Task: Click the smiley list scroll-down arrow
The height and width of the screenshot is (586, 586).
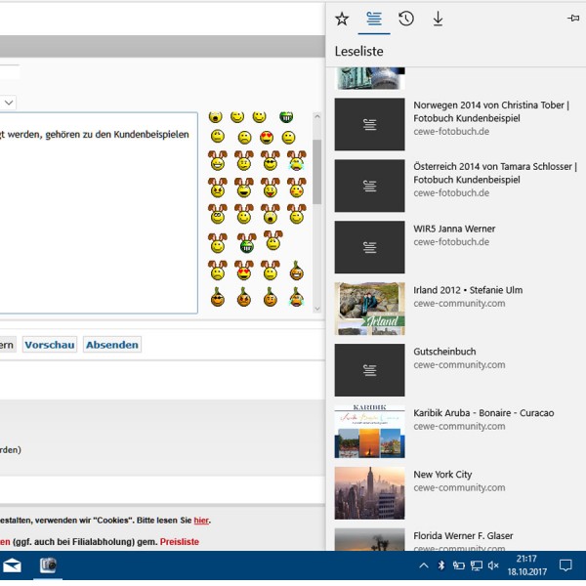Action: (317, 309)
